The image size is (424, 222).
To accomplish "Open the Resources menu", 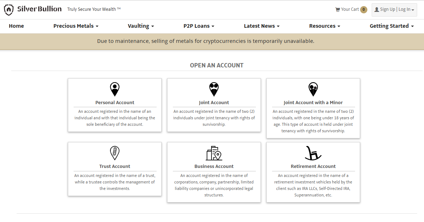I will tap(325, 26).
